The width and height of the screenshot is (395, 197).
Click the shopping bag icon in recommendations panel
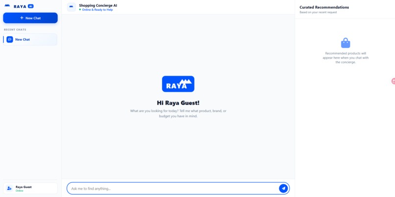tap(346, 43)
